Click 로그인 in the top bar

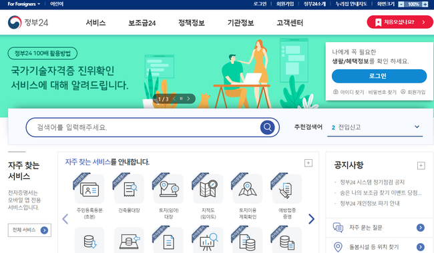[x=260, y=4]
